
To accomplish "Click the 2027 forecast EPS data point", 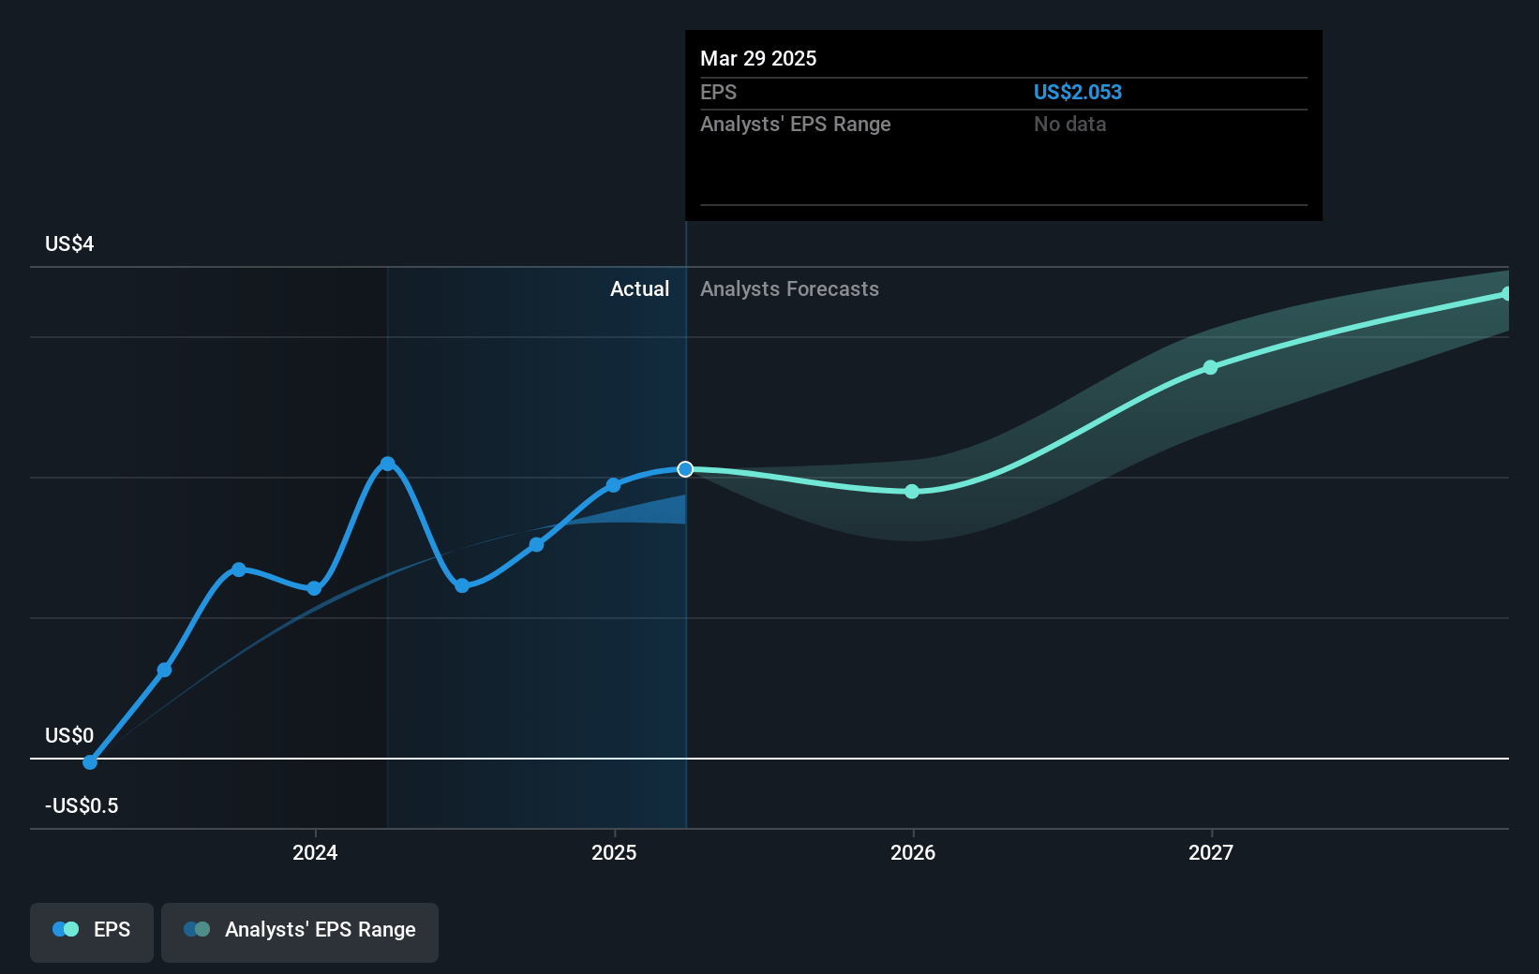I will pyautogui.click(x=1210, y=367).
